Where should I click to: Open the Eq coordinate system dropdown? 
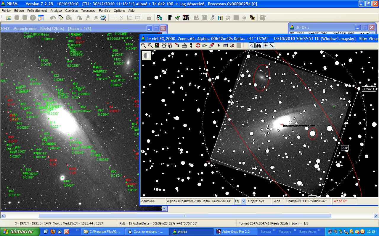click(x=243, y=201)
